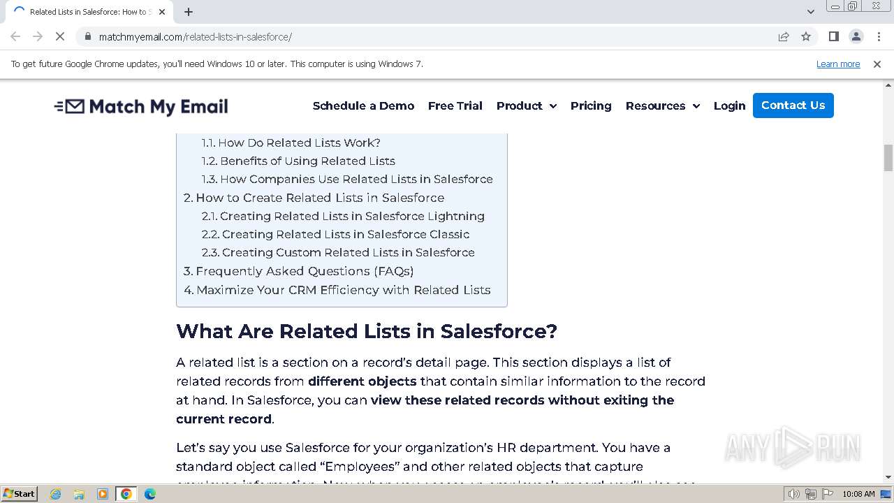Click the Chrome taskbar icon
Image resolution: width=894 pixels, height=503 pixels.
126,494
